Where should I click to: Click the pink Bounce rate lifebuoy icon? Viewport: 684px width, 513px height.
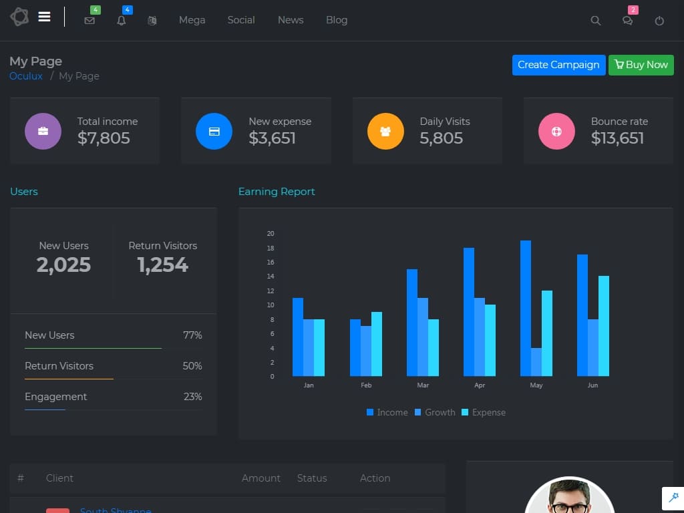click(x=556, y=131)
